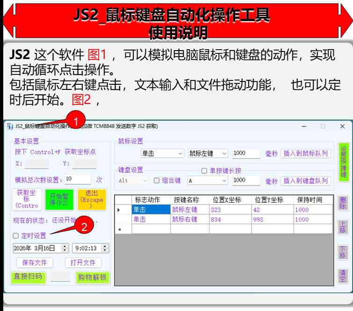Click the JS2 app icon in title bar
The width and height of the screenshot is (353, 311).
(10, 126)
